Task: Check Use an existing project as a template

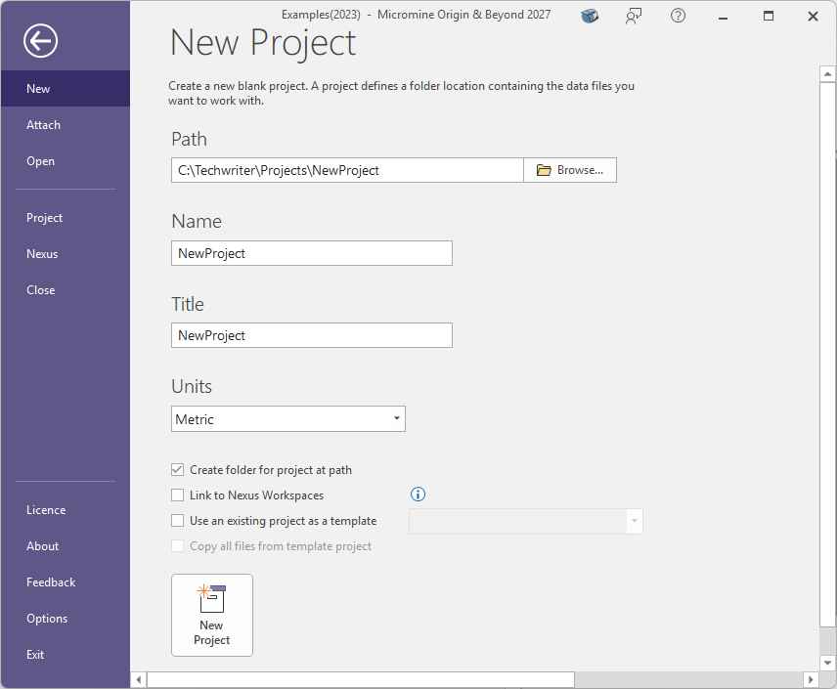Action: tap(177, 520)
